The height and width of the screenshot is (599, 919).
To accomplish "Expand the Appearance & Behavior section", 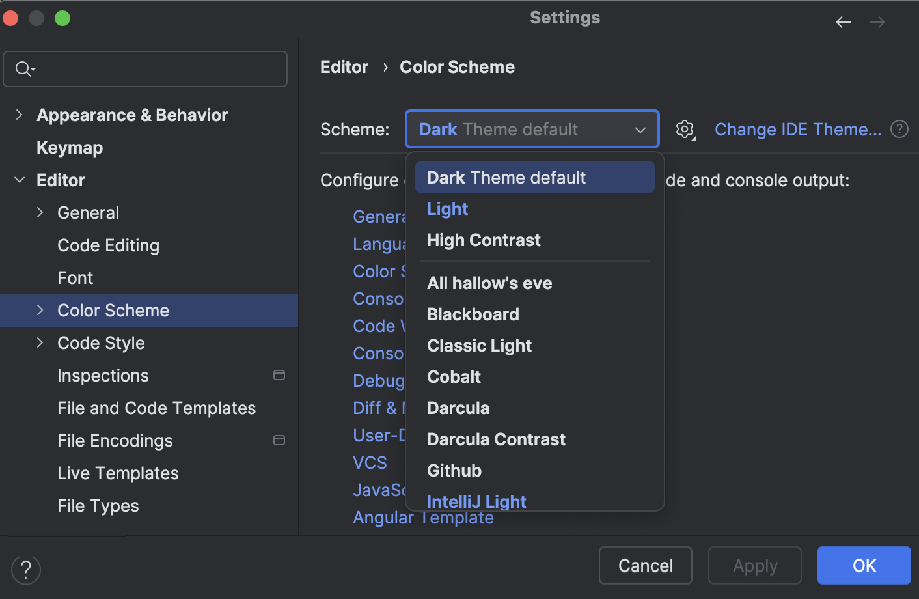I will tap(20, 115).
